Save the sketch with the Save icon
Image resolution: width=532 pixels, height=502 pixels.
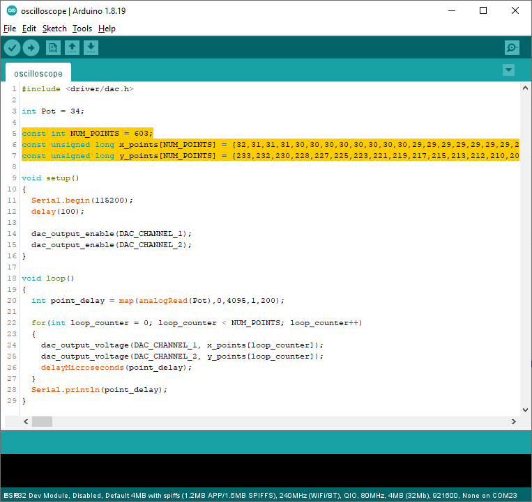(91, 48)
